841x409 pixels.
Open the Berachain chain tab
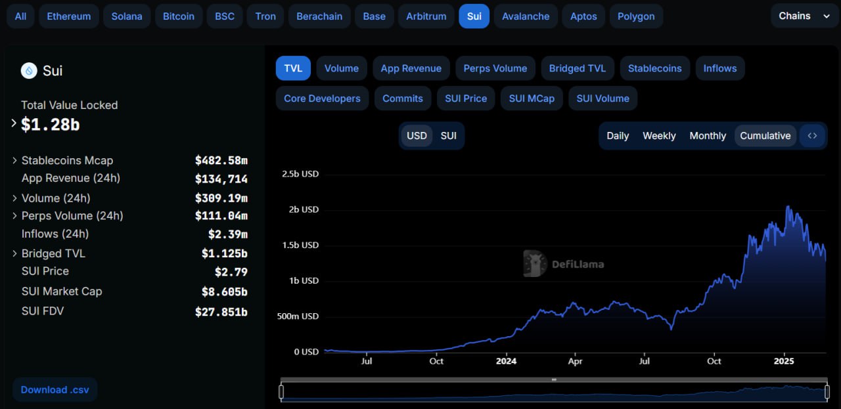click(319, 16)
